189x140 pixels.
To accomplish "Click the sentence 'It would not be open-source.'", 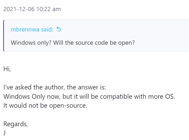I will coord(45,106).
